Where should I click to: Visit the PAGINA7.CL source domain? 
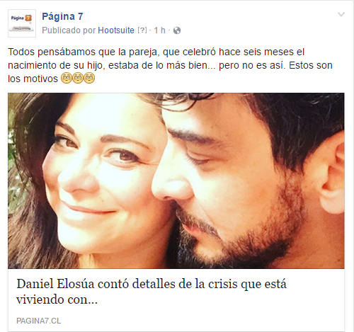tap(38, 321)
